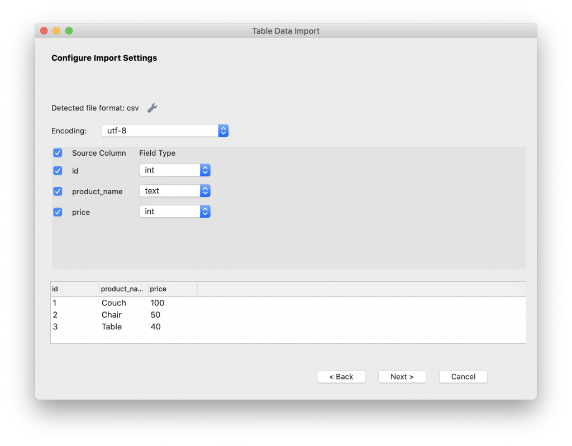Click the id preview column header
This screenshot has width=572, height=446.
(x=74, y=289)
